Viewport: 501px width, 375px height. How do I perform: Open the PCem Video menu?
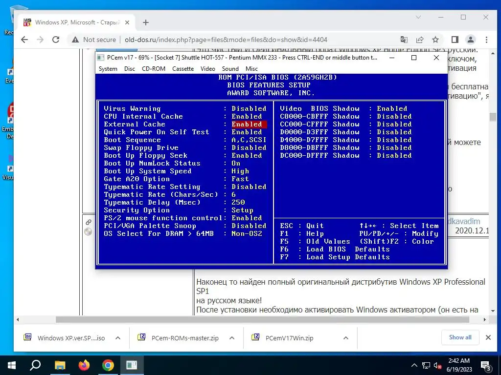(x=207, y=68)
